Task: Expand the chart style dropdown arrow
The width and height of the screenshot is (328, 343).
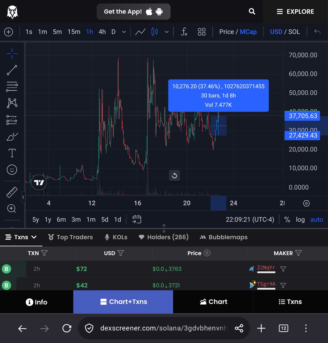Action: pos(167,32)
